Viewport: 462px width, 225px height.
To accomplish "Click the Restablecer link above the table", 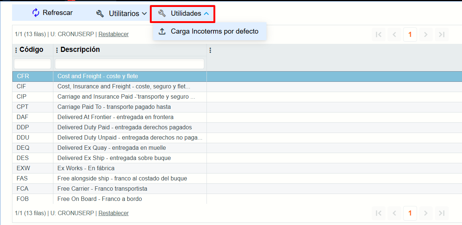I will click(x=114, y=34).
